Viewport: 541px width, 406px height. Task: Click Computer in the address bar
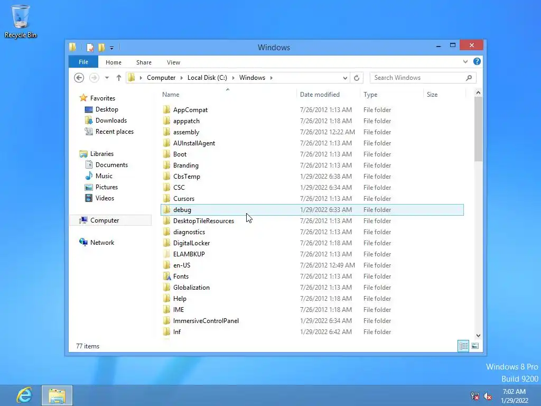pos(161,78)
